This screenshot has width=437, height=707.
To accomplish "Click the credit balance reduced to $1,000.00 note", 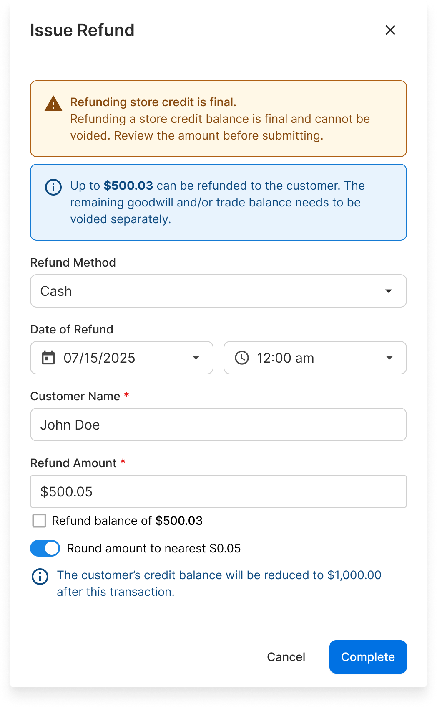I will click(x=219, y=583).
